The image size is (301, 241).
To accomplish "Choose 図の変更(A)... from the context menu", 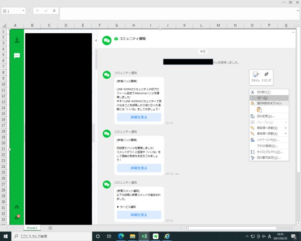I will (x=269, y=116).
